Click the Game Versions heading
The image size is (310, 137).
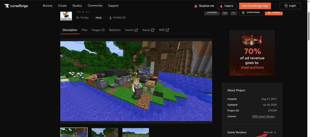coord(237,132)
